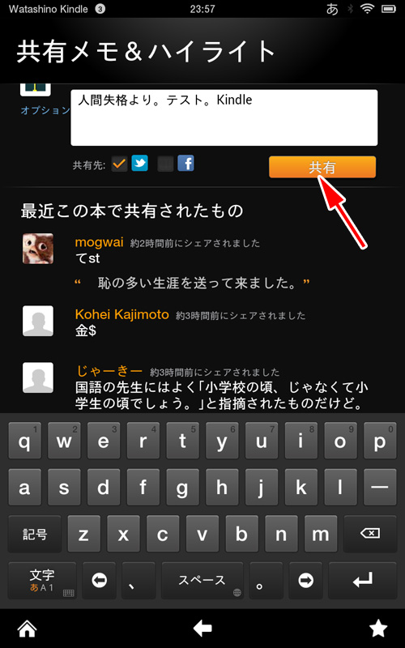Open mogwai's user profile name
The height and width of the screenshot is (648, 405).
(99, 242)
